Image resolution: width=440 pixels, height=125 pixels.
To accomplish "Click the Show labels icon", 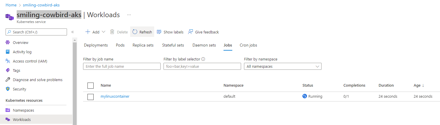I will coord(159,32).
